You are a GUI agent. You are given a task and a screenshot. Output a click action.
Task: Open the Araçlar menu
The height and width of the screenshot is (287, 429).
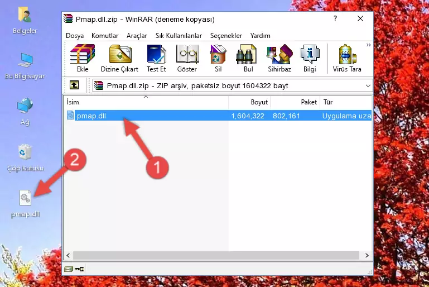(x=137, y=36)
